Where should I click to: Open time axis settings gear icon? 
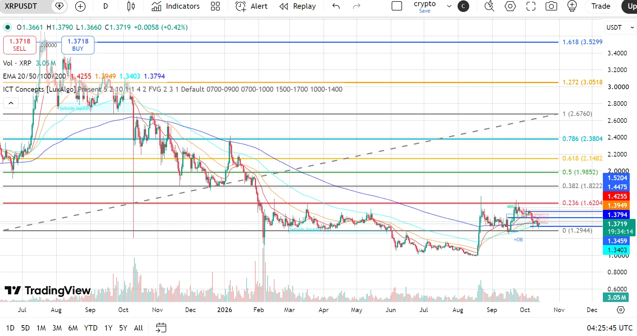click(x=621, y=310)
